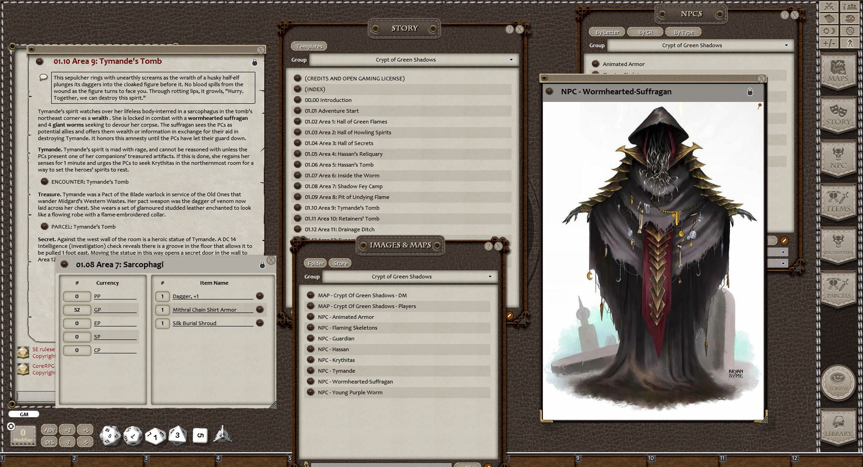Open link icon for PARCEL: Tymande's Tomb
This screenshot has height=467, width=863.
click(x=44, y=226)
